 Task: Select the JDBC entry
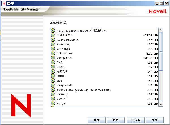click(60, 76)
